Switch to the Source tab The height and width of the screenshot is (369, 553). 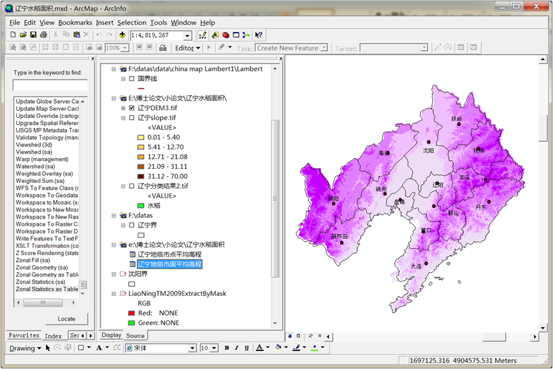pos(135,335)
